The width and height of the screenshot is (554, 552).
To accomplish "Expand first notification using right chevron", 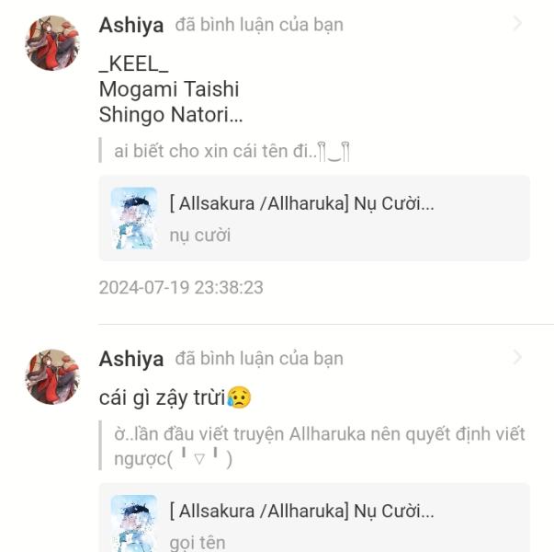I will [517, 23].
